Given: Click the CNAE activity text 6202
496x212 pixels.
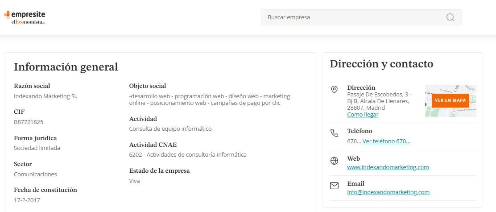Looking at the screenshot, I should (187, 155).
